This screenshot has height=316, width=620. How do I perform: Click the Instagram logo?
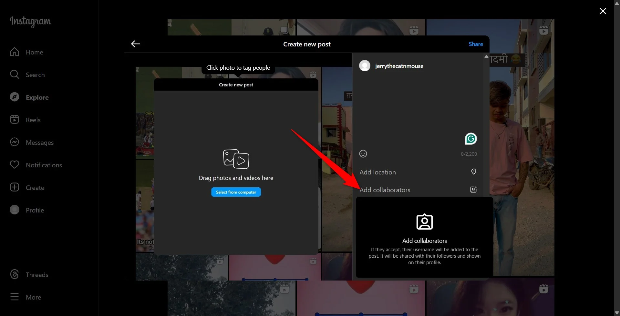pyautogui.click(x=30, y=21)
